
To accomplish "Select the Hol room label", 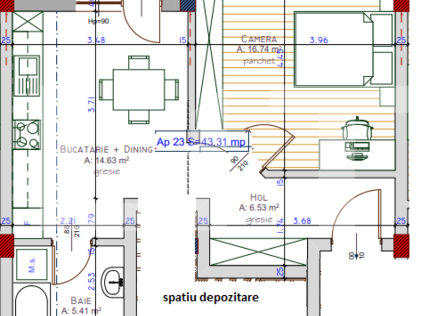I will pyautogui.click(x=259, y=197).
